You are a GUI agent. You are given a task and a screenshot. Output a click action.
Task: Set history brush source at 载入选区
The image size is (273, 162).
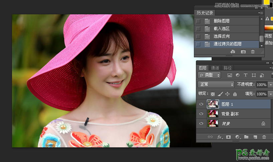coord(198,29)
